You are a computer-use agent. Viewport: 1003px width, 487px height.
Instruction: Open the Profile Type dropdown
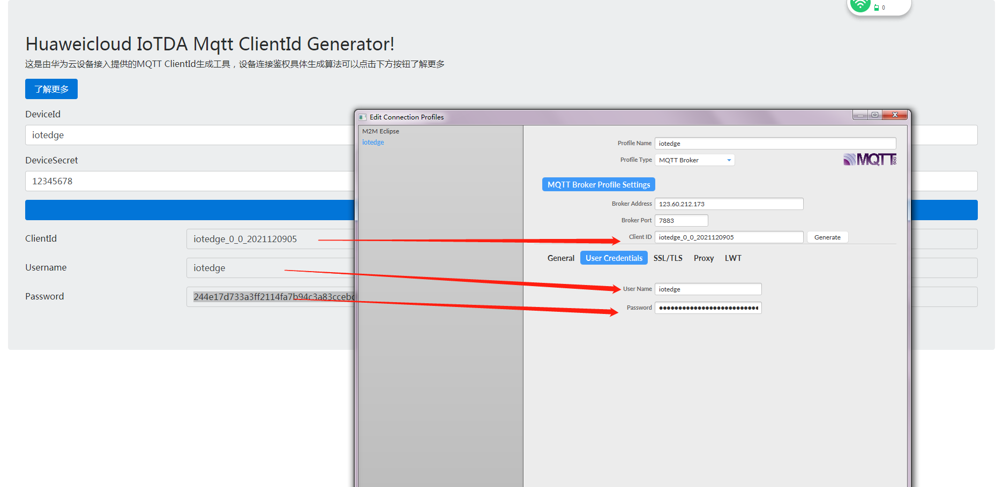(x=694, y=160)
